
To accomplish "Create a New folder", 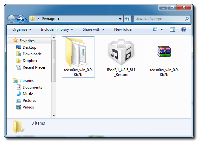I will tap(123, 29).
